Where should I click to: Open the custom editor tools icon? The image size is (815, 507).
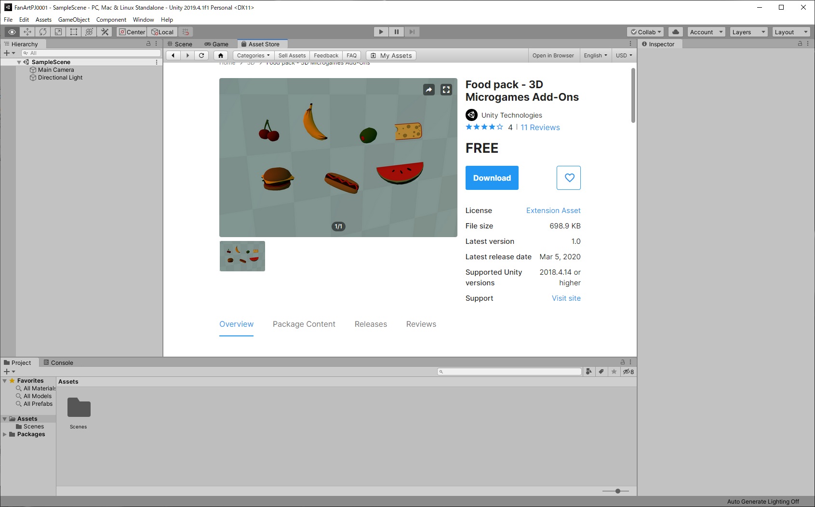(x=105, y=32)
